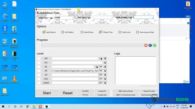Clear the CSC row with X
Screen dimensions: 195x109
point(105,79)
